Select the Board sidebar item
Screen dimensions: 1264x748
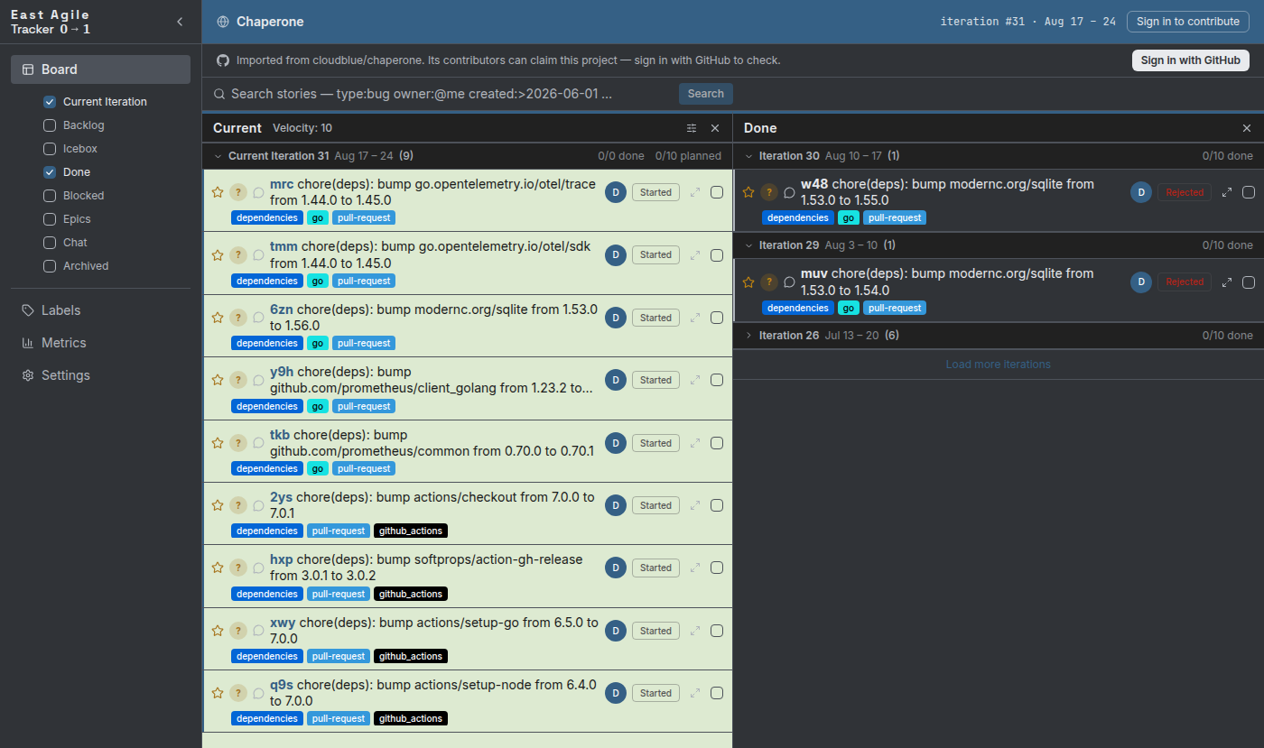(x=100, y=69)
